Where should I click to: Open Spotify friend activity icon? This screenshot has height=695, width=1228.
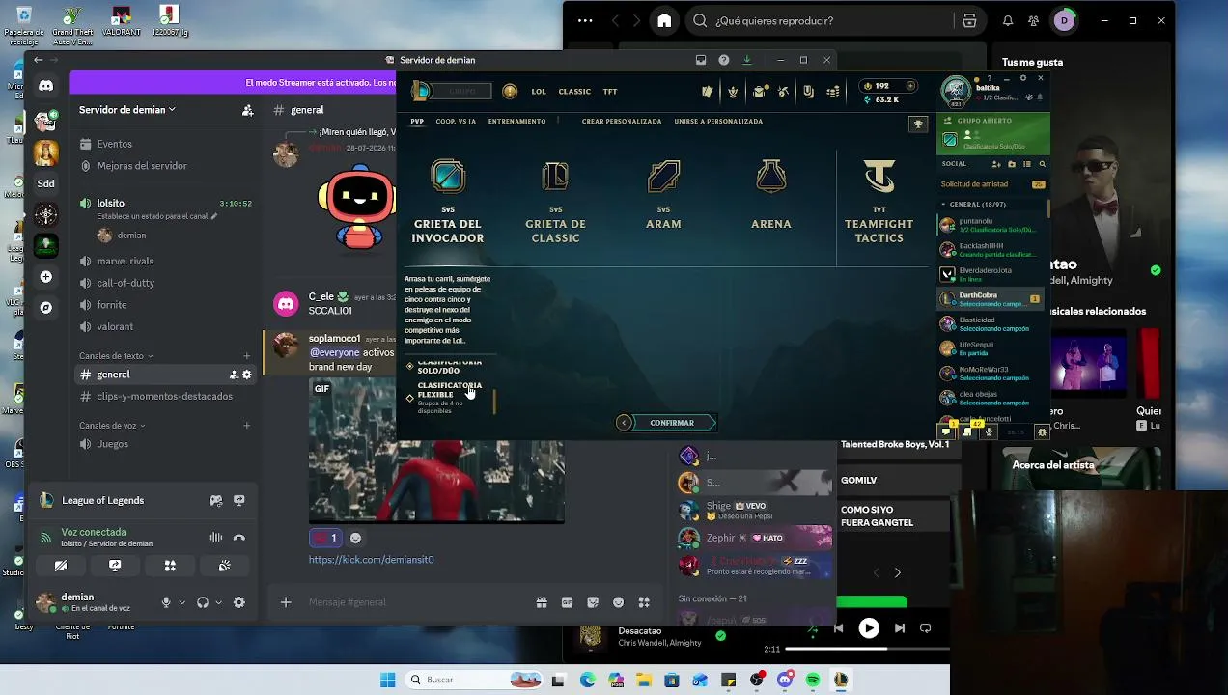[x=1034, y=20]
